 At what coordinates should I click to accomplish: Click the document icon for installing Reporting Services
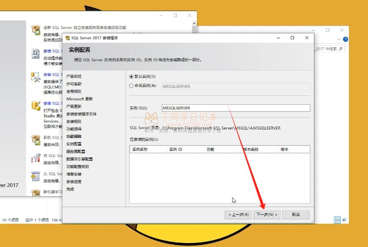(36, 54)
